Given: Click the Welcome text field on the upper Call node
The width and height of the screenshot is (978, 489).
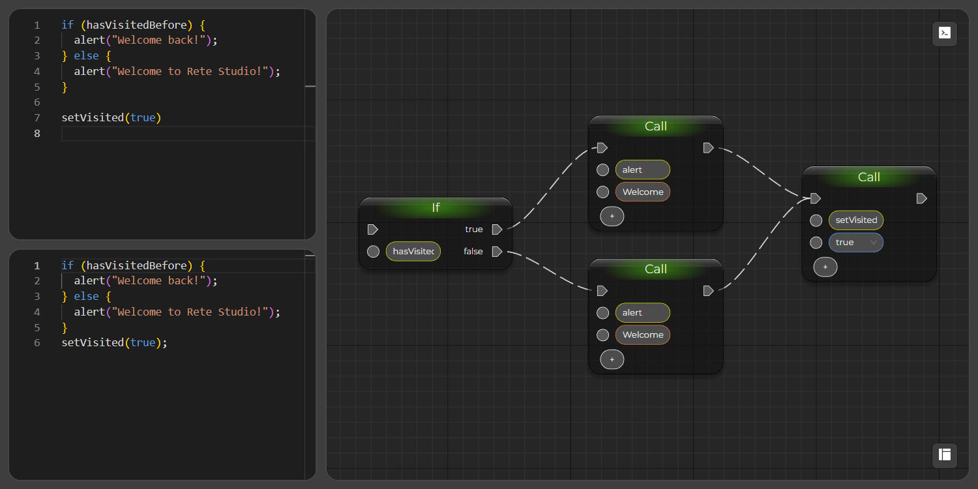Looking at the screenshot, I should (642, 191).
